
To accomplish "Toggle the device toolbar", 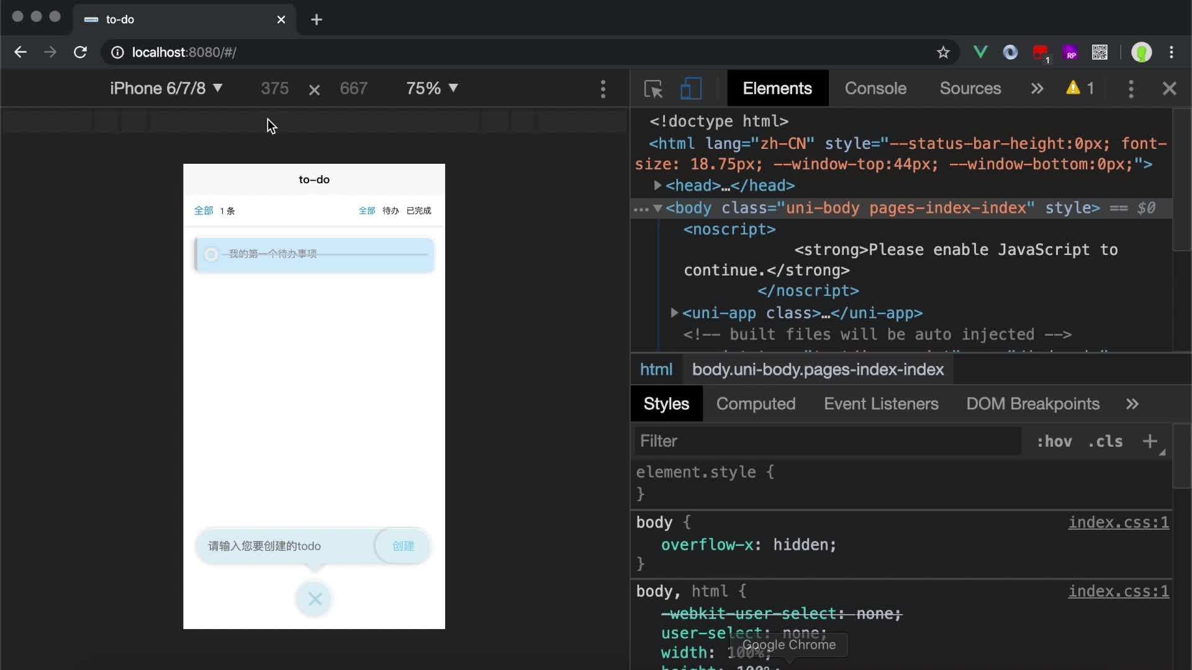I will pos(691,89).
